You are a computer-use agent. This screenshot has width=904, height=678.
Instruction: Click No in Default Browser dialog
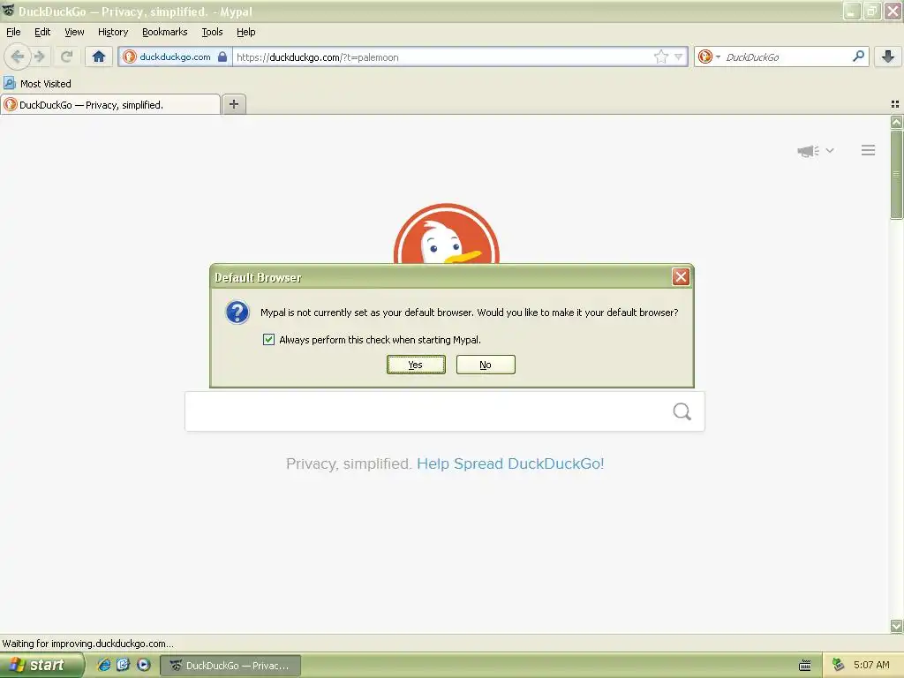(x=486, y=365)
